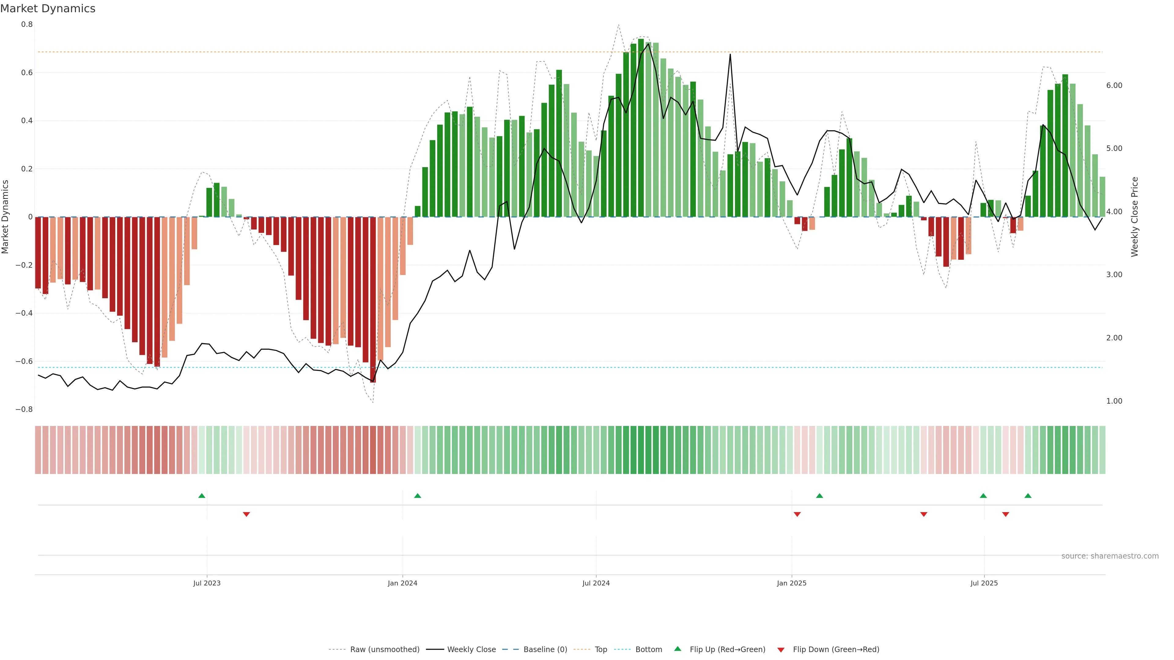Click the 5.00 tick on right price axis
Viewport: 1174px width, 660px height.
pyautogui.click(x=1114, y=148)
